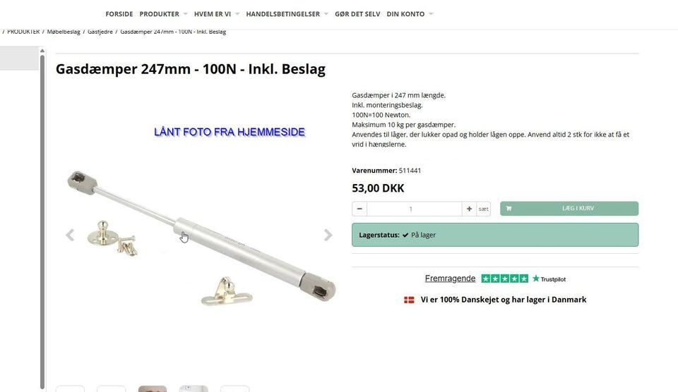Screen dimensions: 678x392
Task: Click the Danish flag icon
Action: 409,300
